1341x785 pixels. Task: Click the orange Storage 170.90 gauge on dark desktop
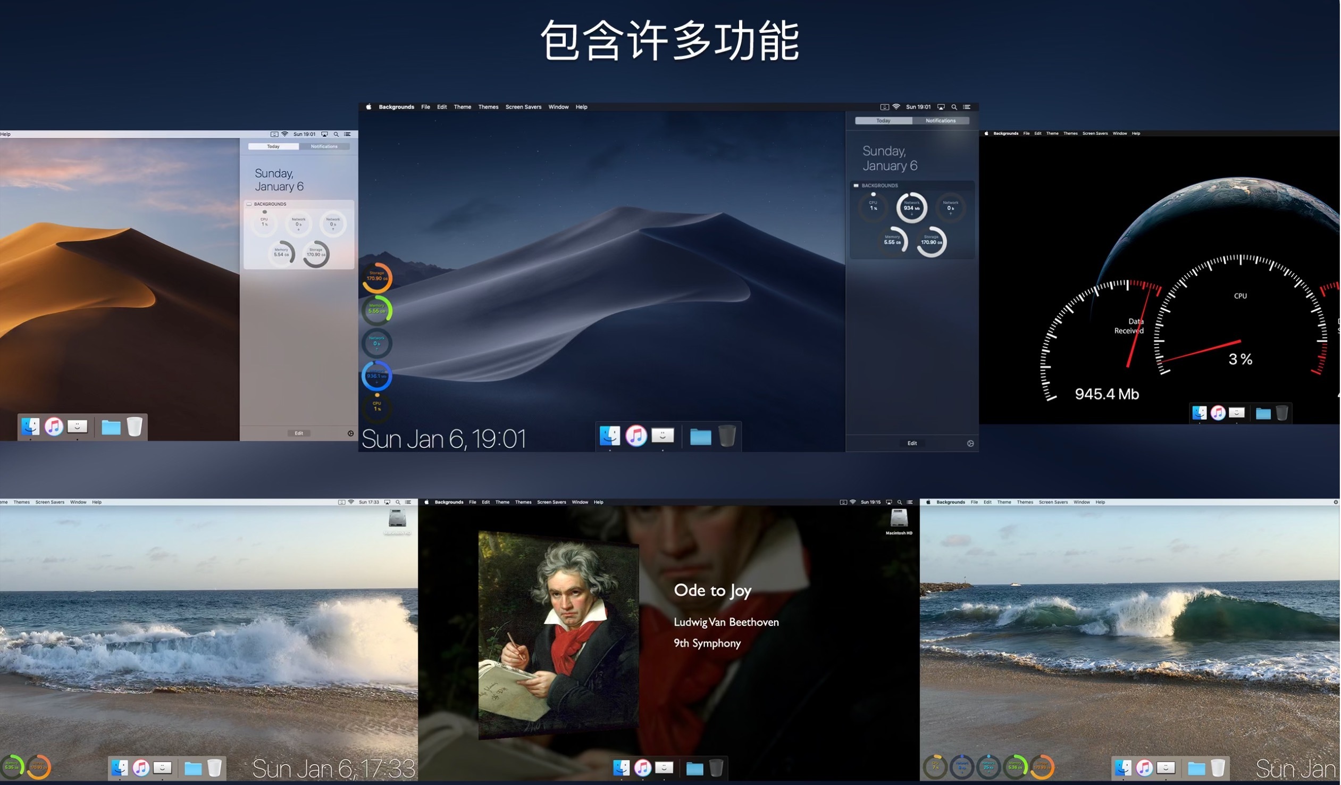click(377, 277)
